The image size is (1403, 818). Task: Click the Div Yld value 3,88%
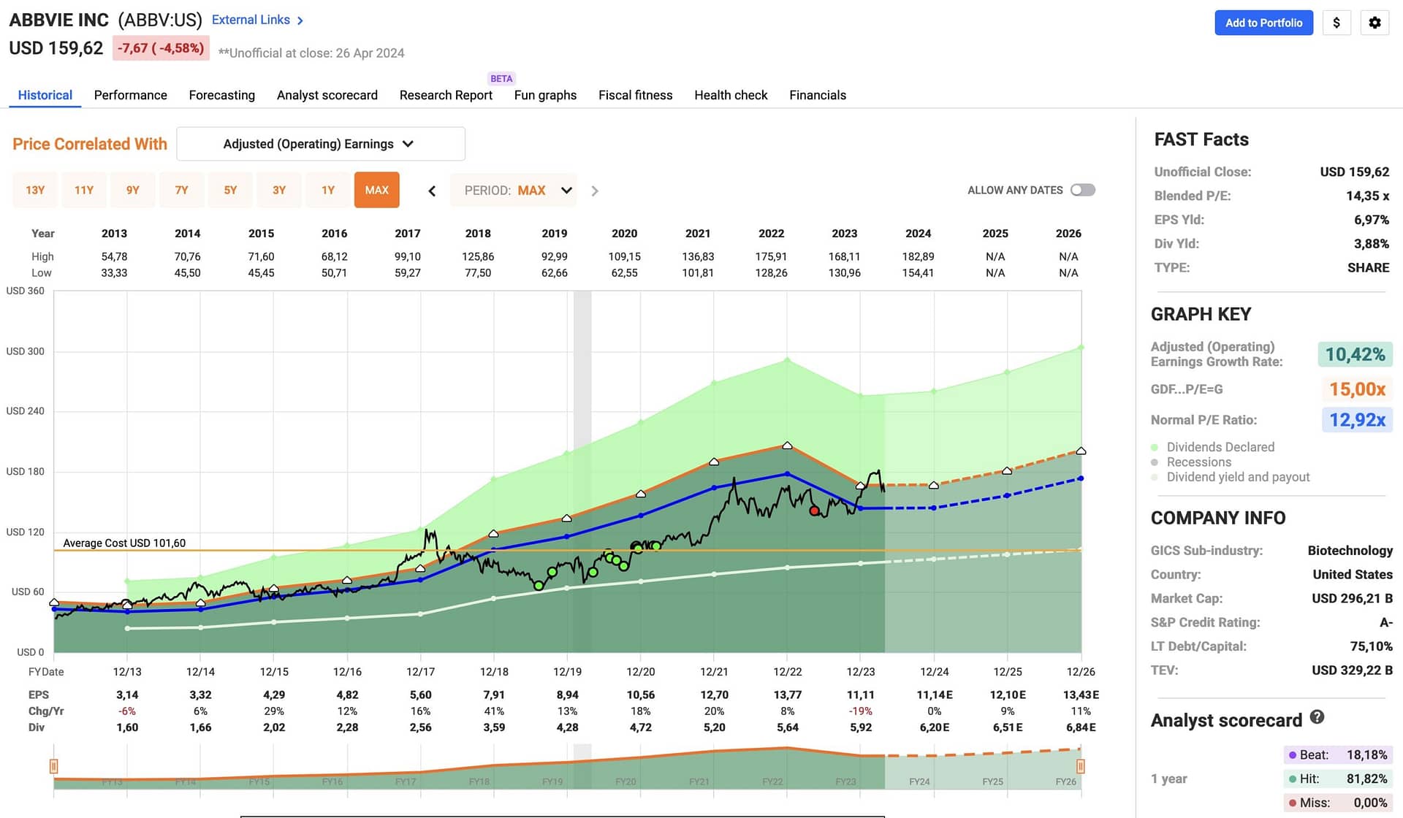pyautogui.click(x=1371, y=244)
